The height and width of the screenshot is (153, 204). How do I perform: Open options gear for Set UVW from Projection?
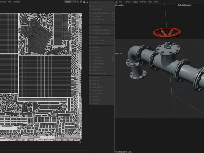[113, 13]
